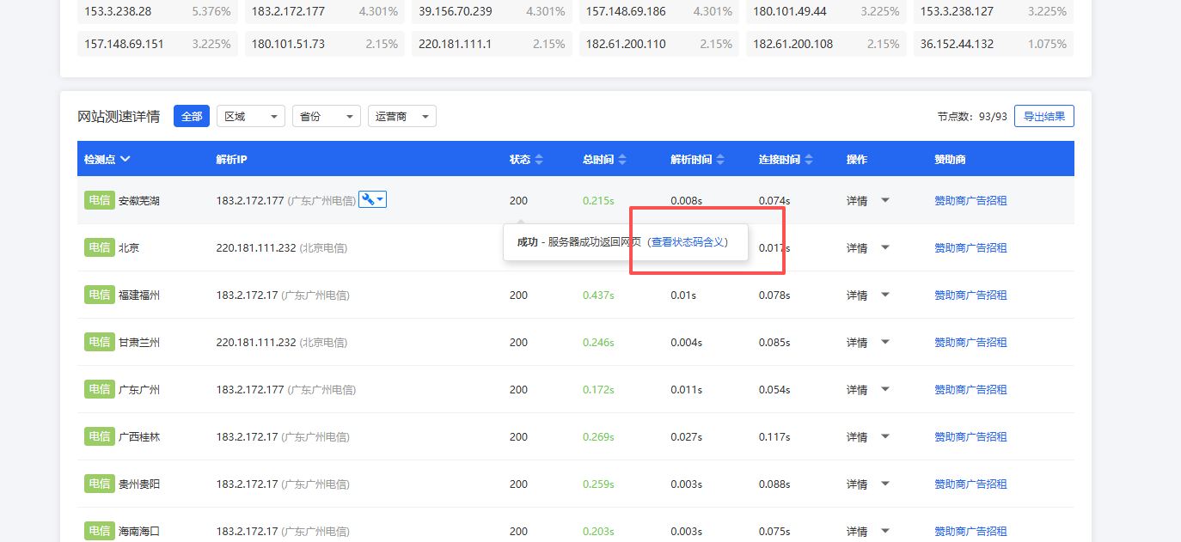Open the 运营商 dropdown filter
Screen dimensions: 1181x542
coord(401,116)
